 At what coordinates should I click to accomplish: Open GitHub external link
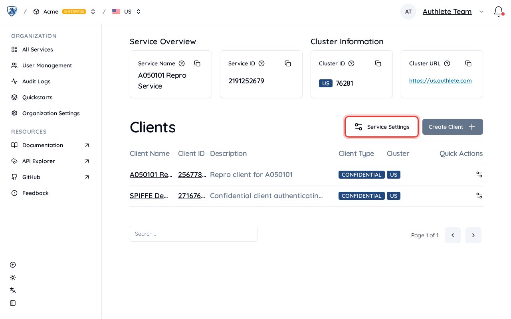pos(51,177)
